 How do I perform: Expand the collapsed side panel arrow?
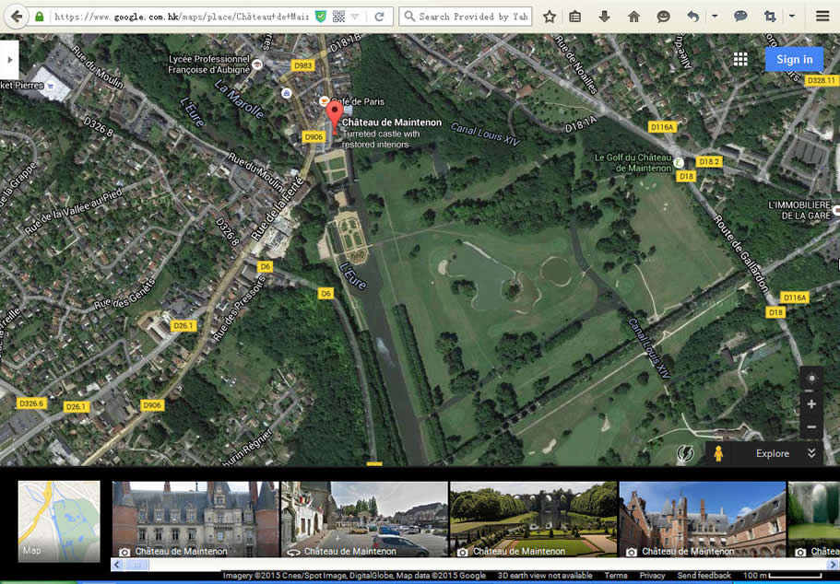tap(9, 60)
